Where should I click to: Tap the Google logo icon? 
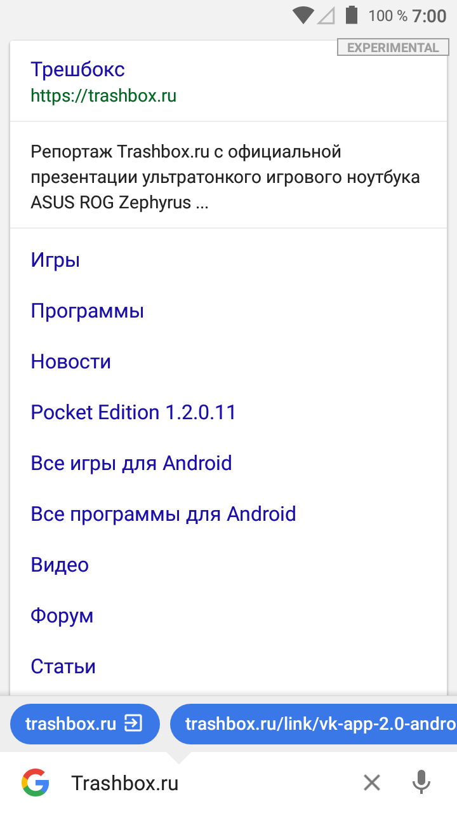point(36,783)
